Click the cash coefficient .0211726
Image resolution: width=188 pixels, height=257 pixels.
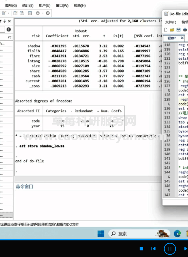58,76
